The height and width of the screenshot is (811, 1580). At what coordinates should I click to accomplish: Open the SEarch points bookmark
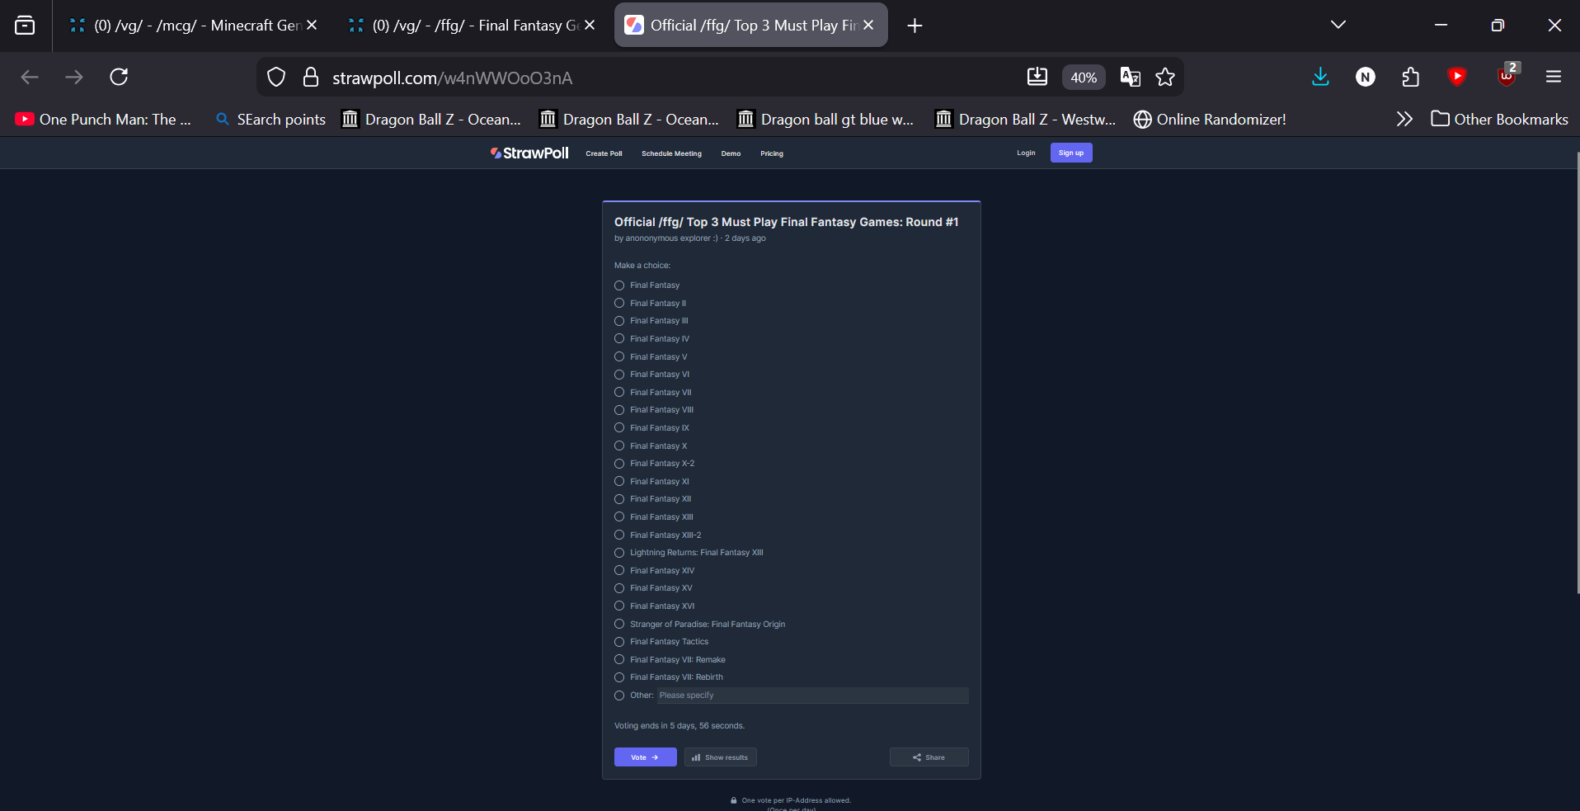(x=270, y=120)
